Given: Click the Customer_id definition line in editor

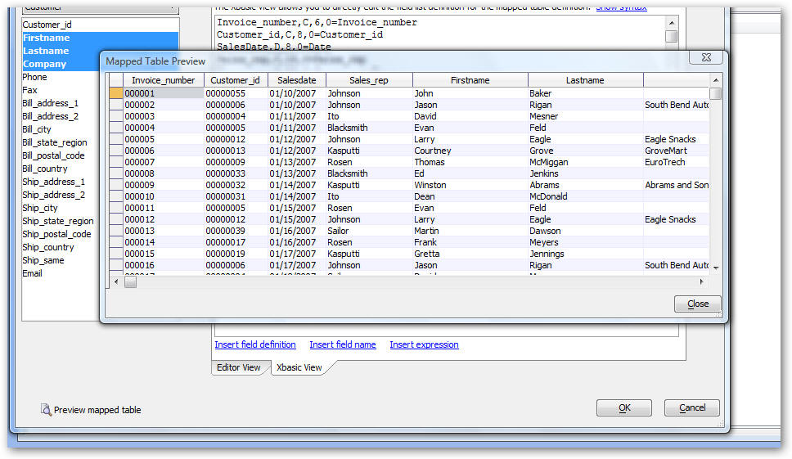Looking at the screenshot, I should (299, 35).
